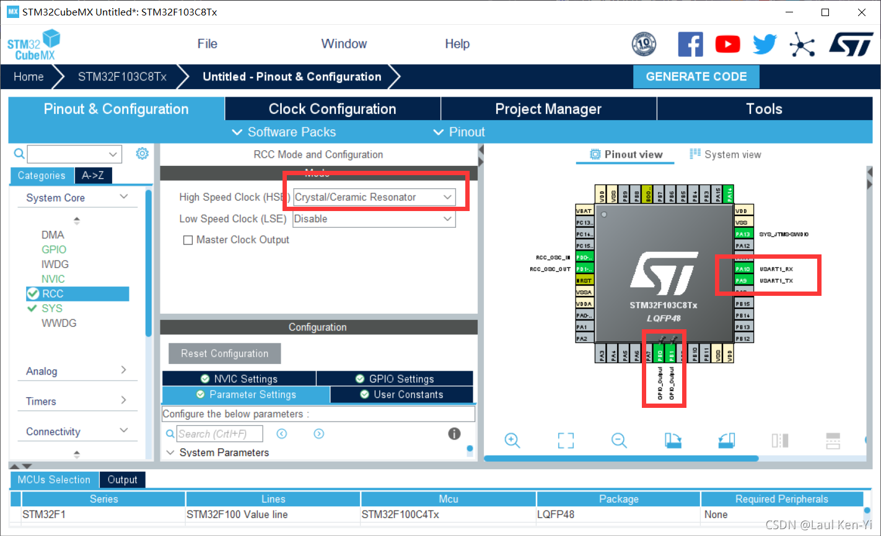Click the ST community network icon
The height and width of the screenshot is (536, 881).
point(802,44)
